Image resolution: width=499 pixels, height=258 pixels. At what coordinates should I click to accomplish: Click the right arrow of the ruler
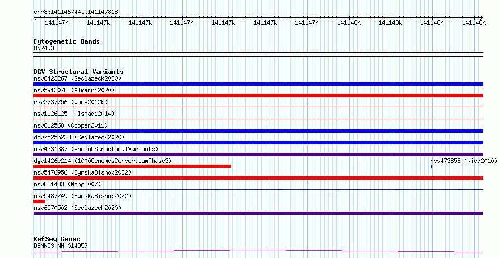(481, 17)
